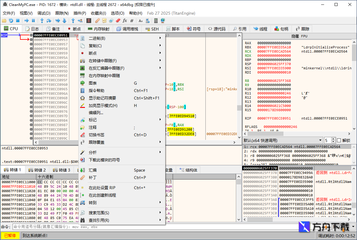Click the step over toolbar icon

(49, 21)
